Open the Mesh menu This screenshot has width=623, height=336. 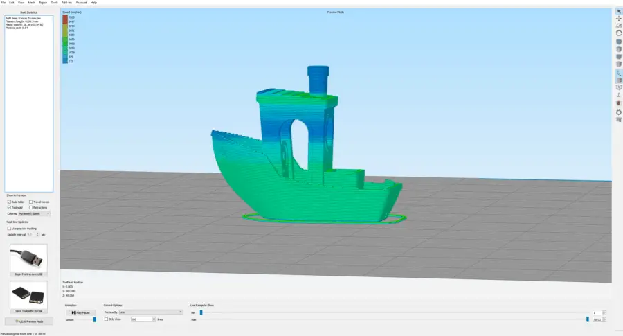click(x=31, y=2)
